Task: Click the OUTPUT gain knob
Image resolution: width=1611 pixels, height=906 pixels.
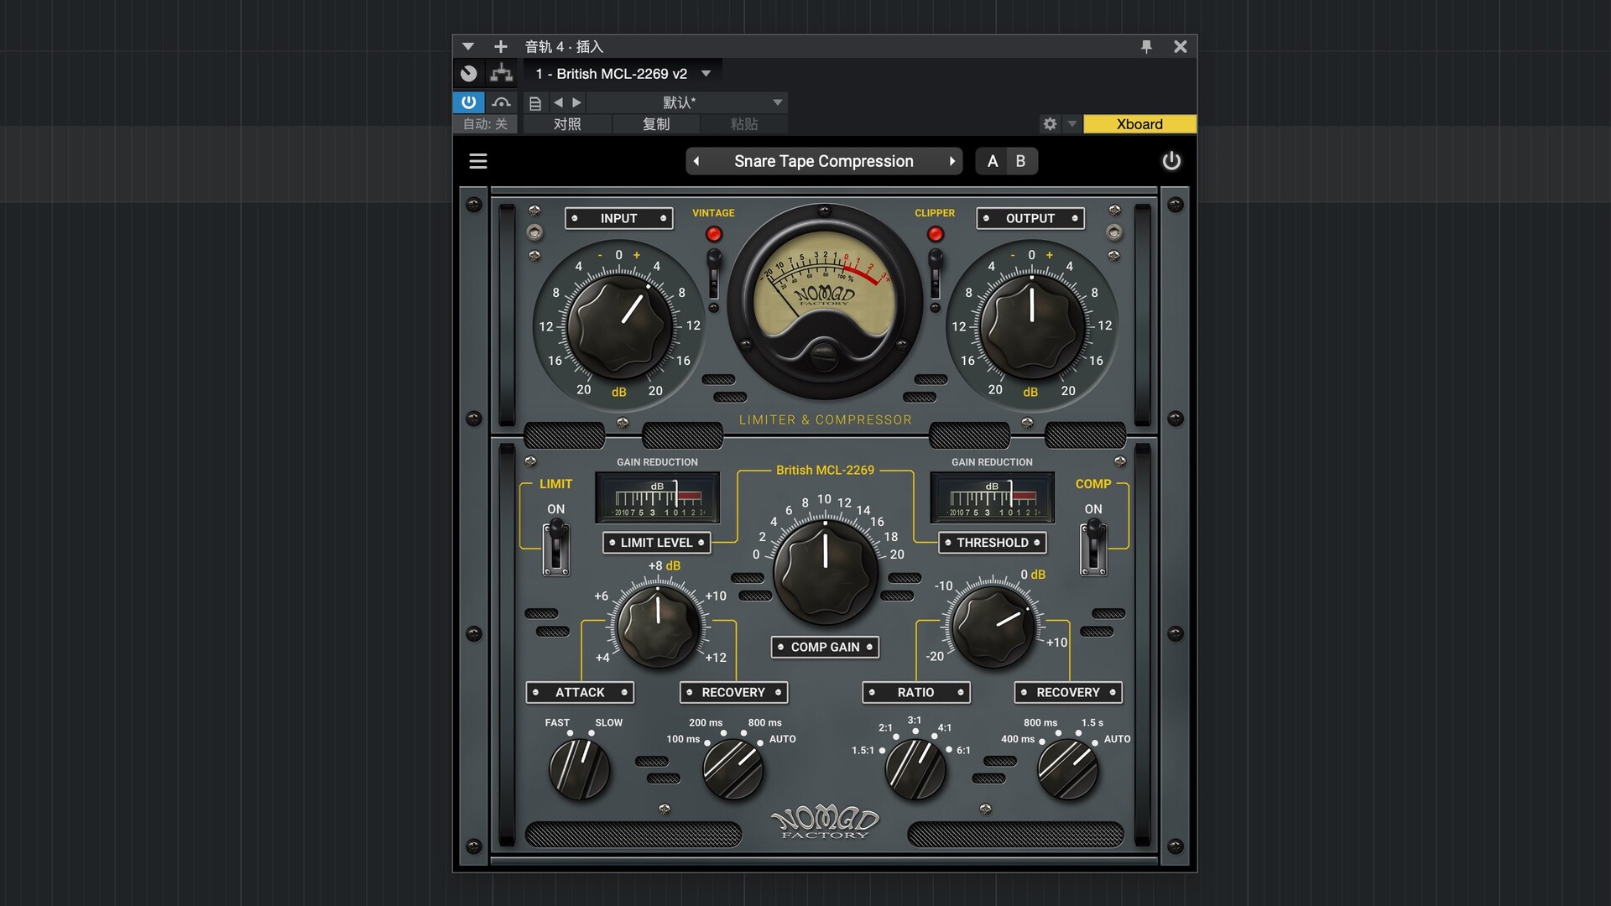Action: [x=1033, y=326]
